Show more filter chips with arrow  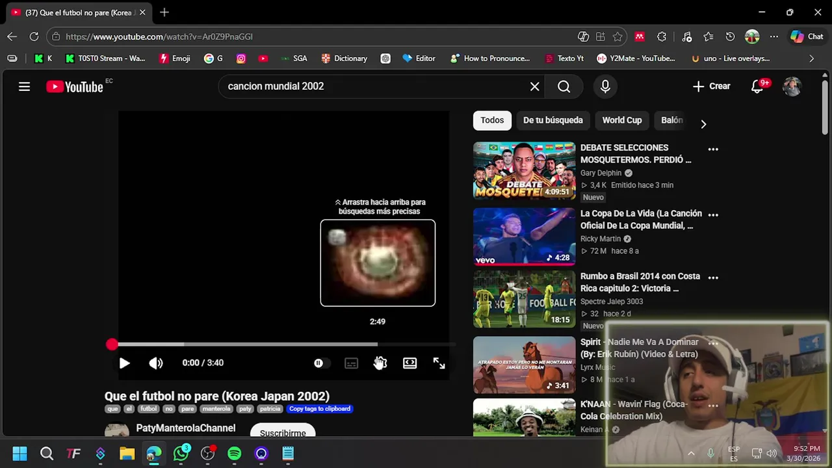point(703,123)
